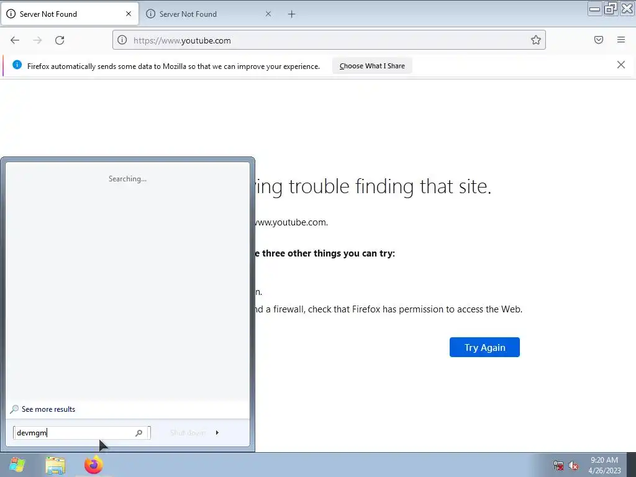The height and width of the screenshot is (477, 636).
Task: Click the "Searching..." text in the Start menu
Action: tap(127, 179)
